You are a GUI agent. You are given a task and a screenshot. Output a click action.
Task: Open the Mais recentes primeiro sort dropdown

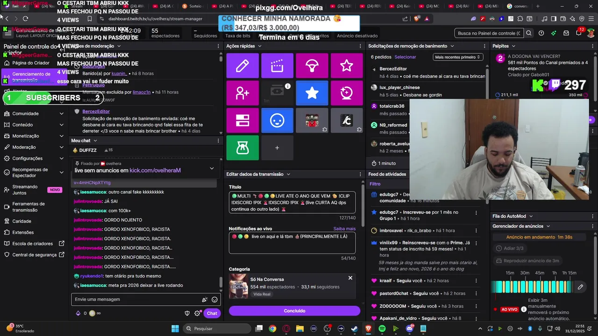tap(457, 57)
